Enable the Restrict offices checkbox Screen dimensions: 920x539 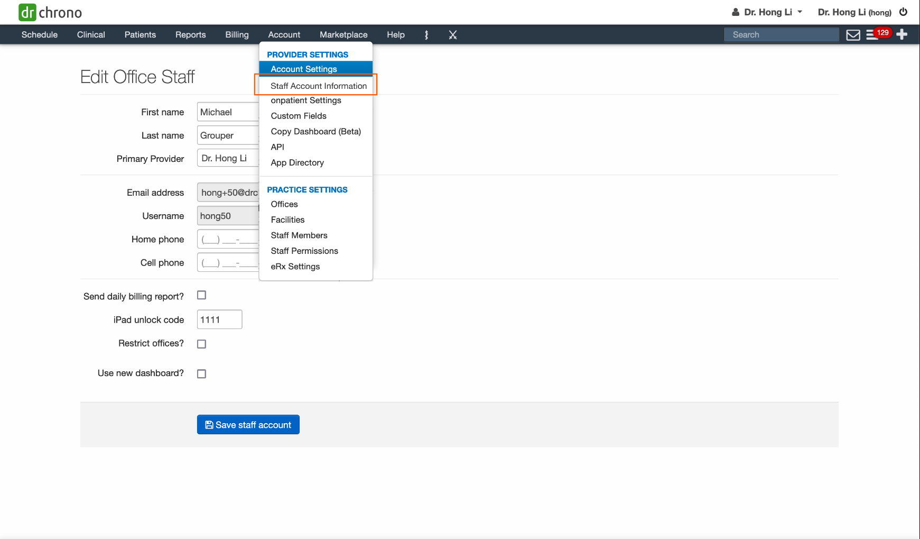[x=201, y=344]
